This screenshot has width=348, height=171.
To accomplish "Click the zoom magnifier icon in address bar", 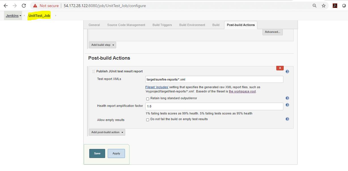I will click(x=314, y=6).
